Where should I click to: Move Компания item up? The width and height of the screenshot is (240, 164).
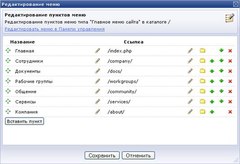[212, 112]
